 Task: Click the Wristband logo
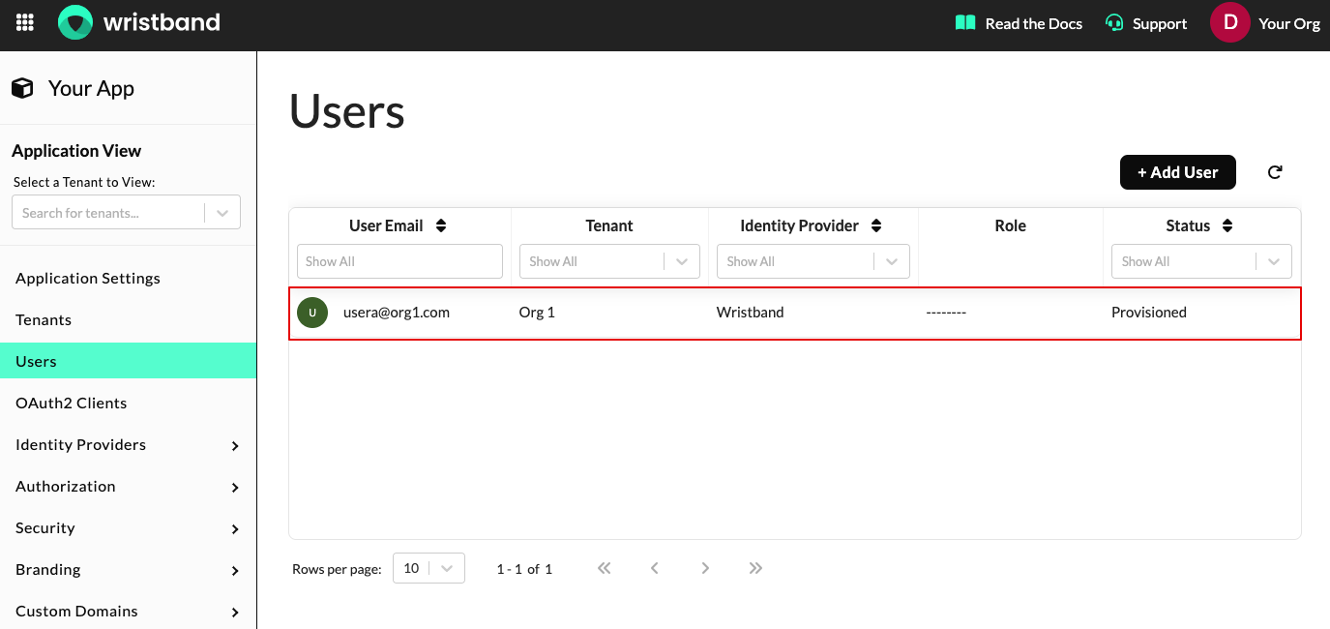point(139,22)
